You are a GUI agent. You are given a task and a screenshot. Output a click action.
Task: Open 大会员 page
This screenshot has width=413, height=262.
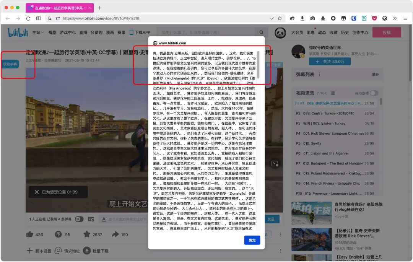(x=297, y=33)
